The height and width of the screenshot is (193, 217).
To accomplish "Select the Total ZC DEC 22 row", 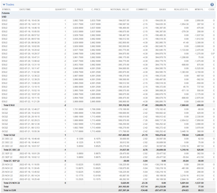I will tap(11, 149).
